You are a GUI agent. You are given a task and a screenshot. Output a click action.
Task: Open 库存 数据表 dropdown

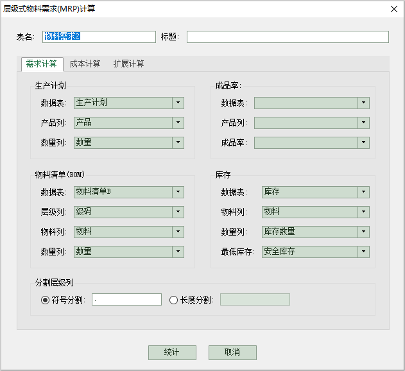[x=363, y=192]
